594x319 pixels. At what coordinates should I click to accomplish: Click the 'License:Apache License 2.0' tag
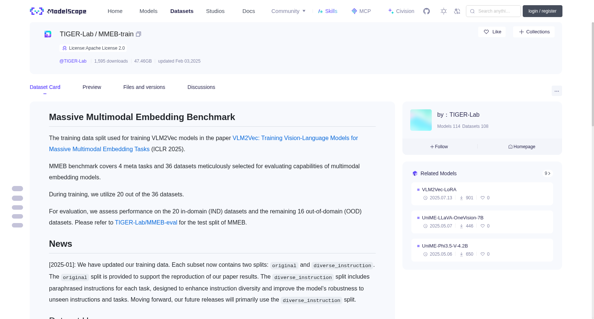93,48
